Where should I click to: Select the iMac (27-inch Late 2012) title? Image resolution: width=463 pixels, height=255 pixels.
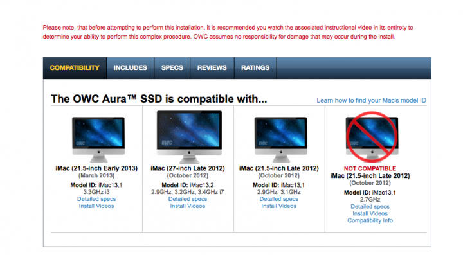click(188, 168)
